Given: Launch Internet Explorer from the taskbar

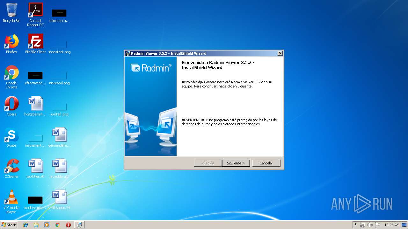Looking at the screenshot, I should point(25,225).
